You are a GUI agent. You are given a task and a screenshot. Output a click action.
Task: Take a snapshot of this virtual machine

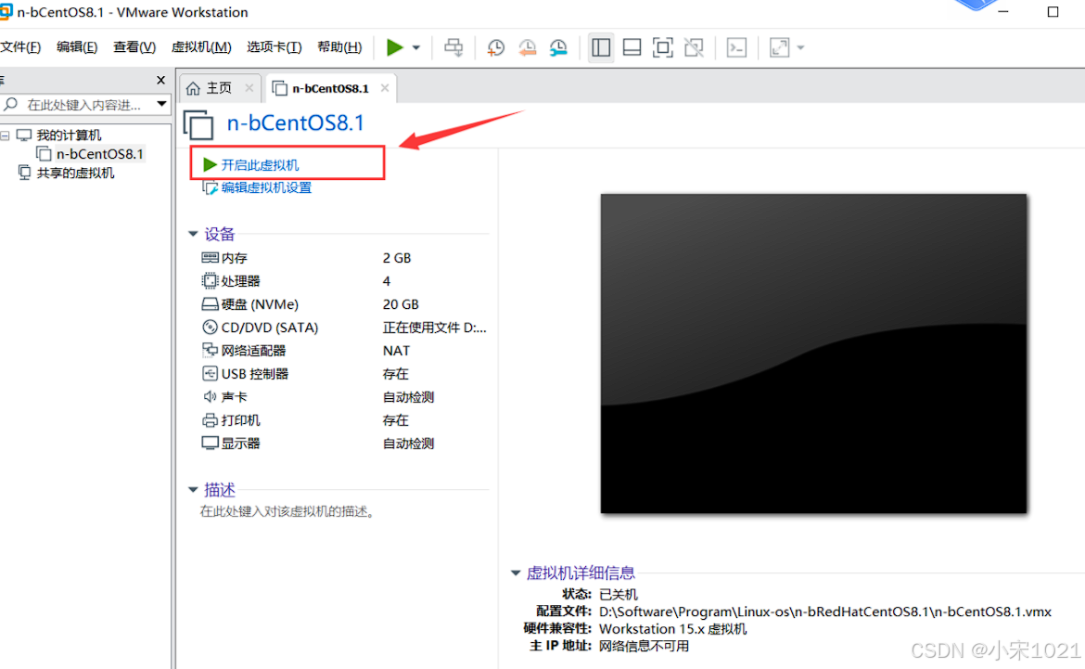495,47
